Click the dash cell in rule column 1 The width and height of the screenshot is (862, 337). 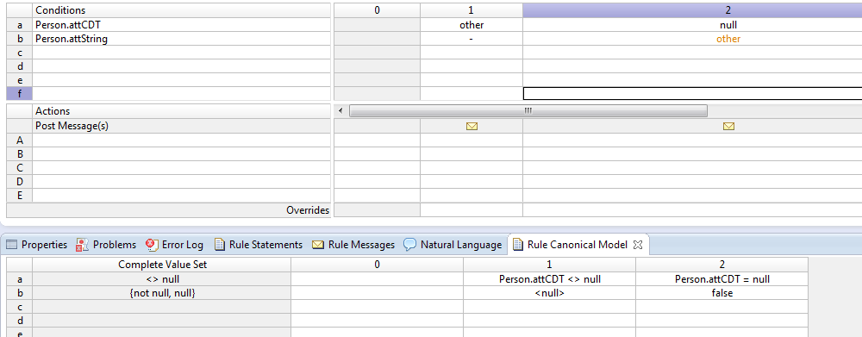pos(472,39)
